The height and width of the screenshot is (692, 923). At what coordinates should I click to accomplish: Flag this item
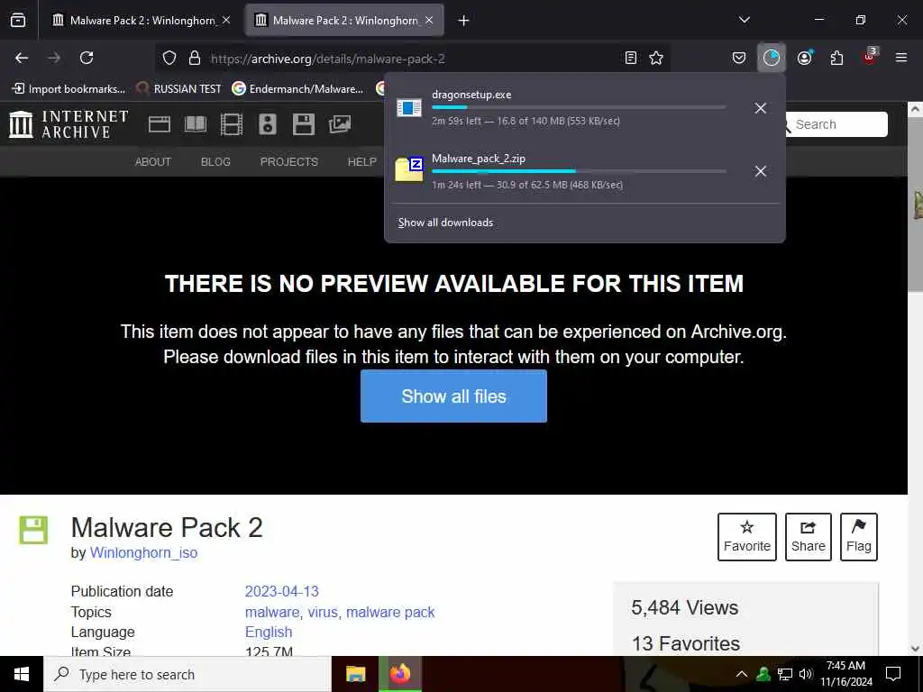pyautogui.click(x=859, y=537)
